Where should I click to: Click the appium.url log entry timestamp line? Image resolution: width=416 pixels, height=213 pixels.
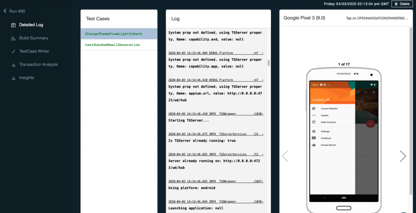216,80
